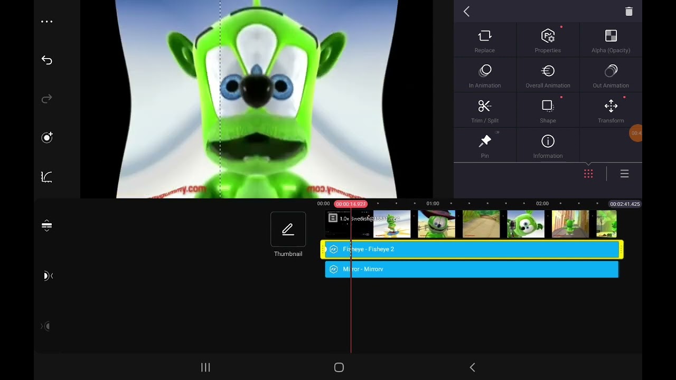The height and width of the screenshot is (380, 676).
Task: Click the 00:00 start label on ruler
Action: (x=323, y=204)
